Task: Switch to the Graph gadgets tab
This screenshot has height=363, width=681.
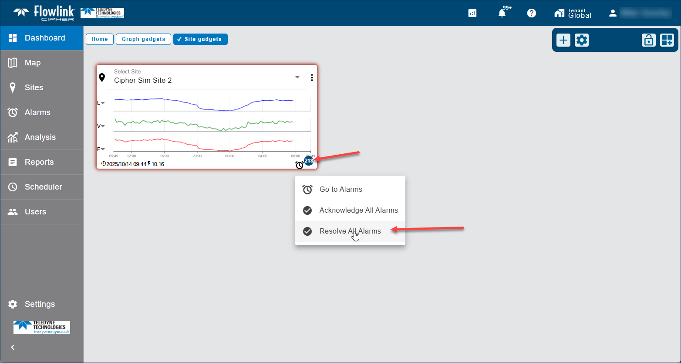Action: point(143,39)
